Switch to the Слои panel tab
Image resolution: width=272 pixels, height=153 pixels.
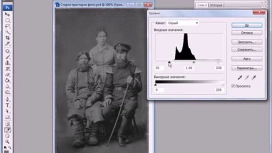(x=202, y=5)
